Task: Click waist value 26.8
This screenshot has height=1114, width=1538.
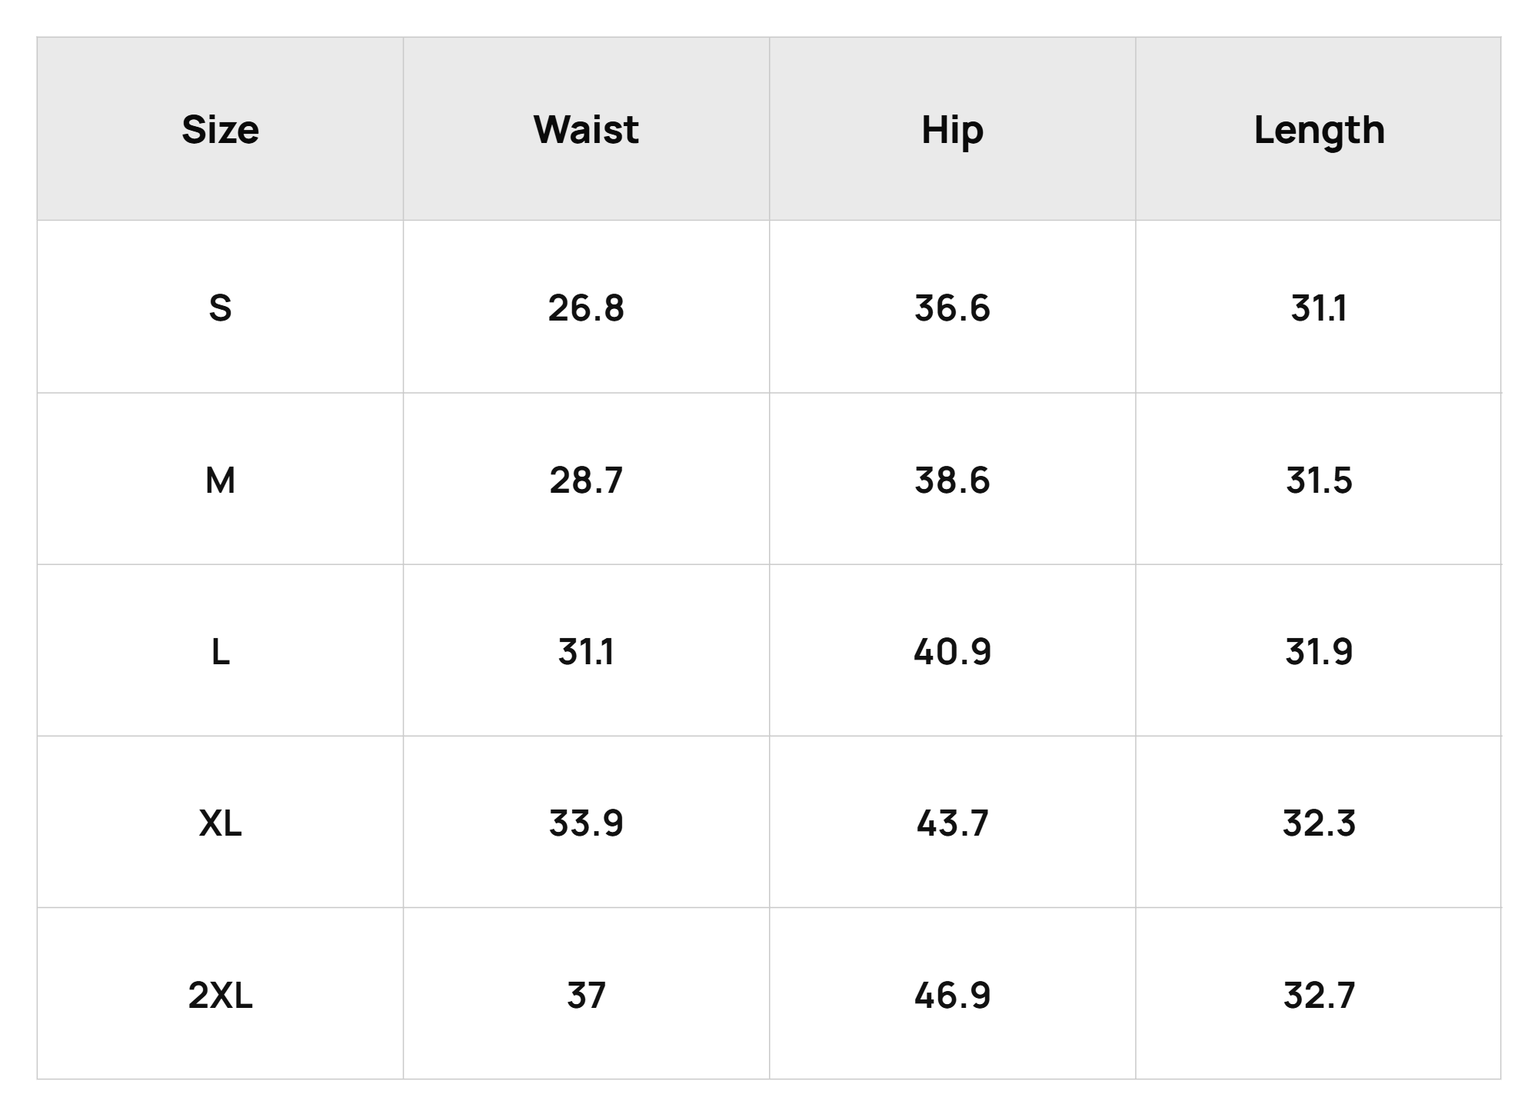Action: (586, 308)
